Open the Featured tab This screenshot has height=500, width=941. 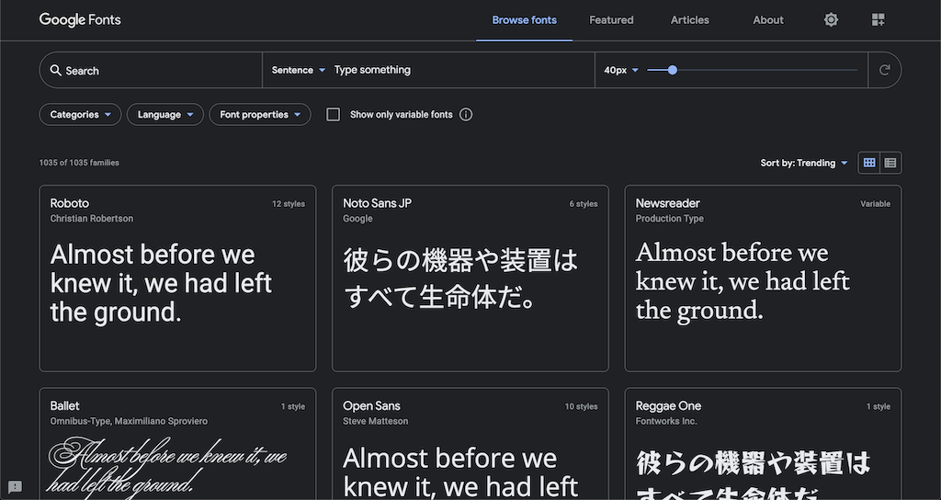[611, 20]
